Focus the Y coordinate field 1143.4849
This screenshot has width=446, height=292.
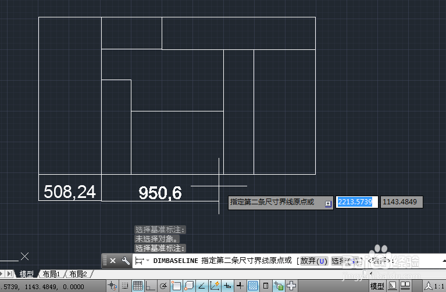click(401, 202)
